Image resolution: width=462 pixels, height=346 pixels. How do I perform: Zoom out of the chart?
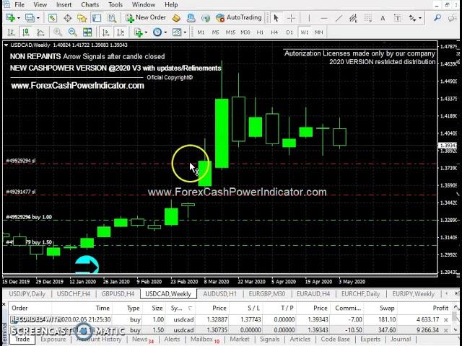coord(72,32)
